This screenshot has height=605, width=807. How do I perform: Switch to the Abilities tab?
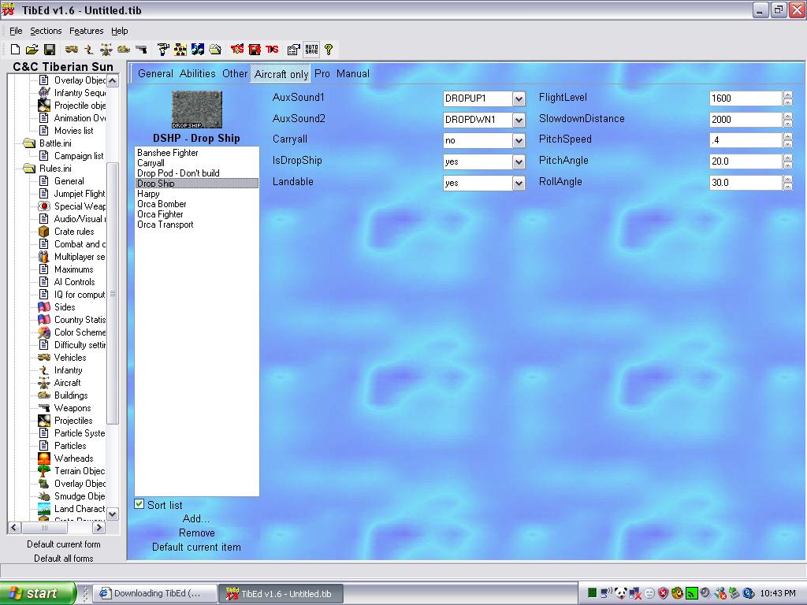point(197,73)
